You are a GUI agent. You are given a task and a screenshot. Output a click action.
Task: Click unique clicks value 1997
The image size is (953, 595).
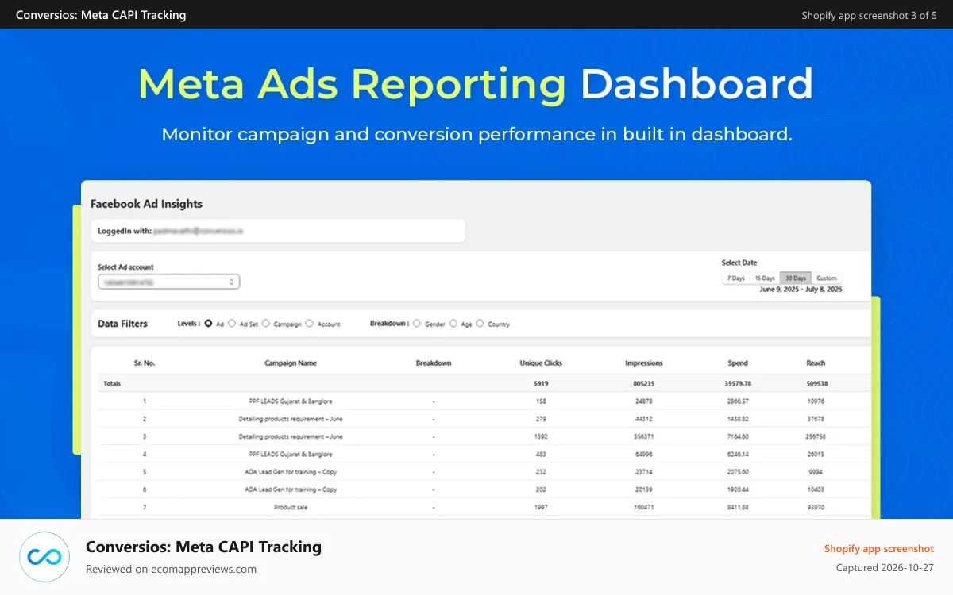541,507
